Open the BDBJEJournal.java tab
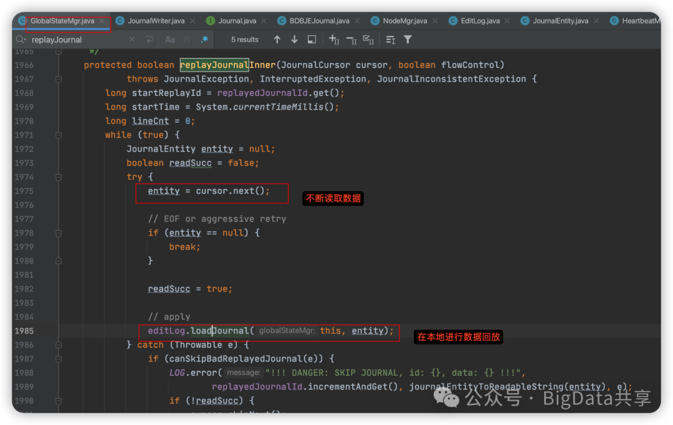The height and width of the screenshot is (425, 673). click(x=319, y=21)
